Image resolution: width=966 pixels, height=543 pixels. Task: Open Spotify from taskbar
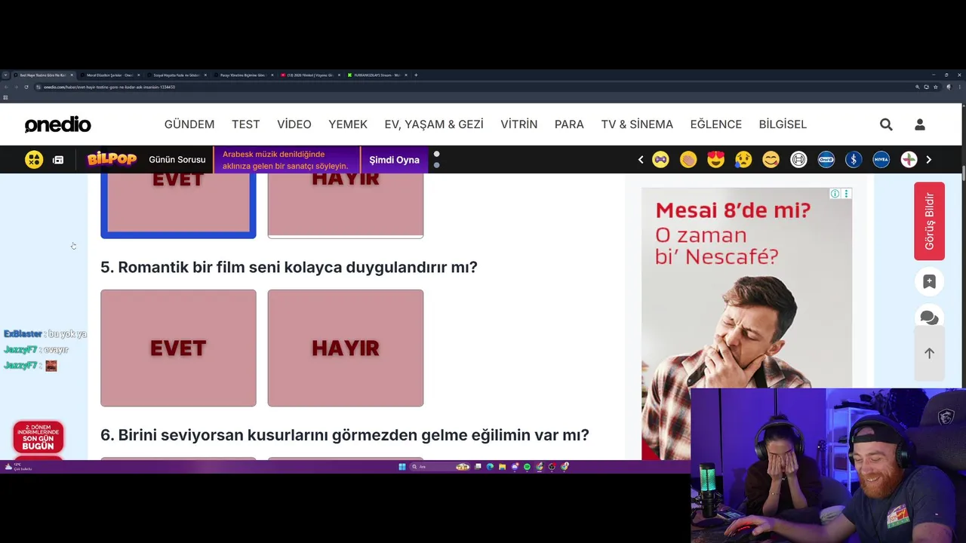click(x=527, y=467)
